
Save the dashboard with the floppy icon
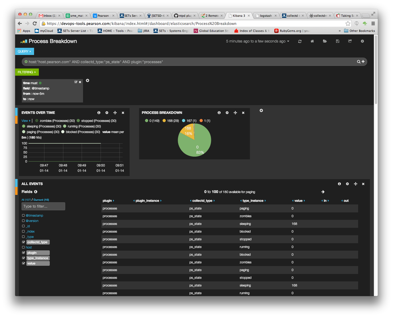(x=337, y=41)
